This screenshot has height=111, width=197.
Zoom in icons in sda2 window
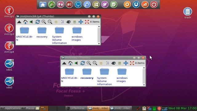coord(89,63)
